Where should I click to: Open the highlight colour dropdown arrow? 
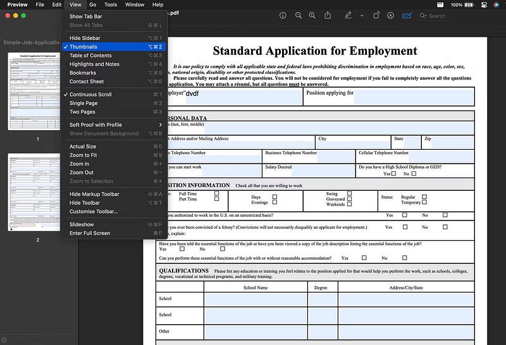pyautogui.click(x=361, y=15)
